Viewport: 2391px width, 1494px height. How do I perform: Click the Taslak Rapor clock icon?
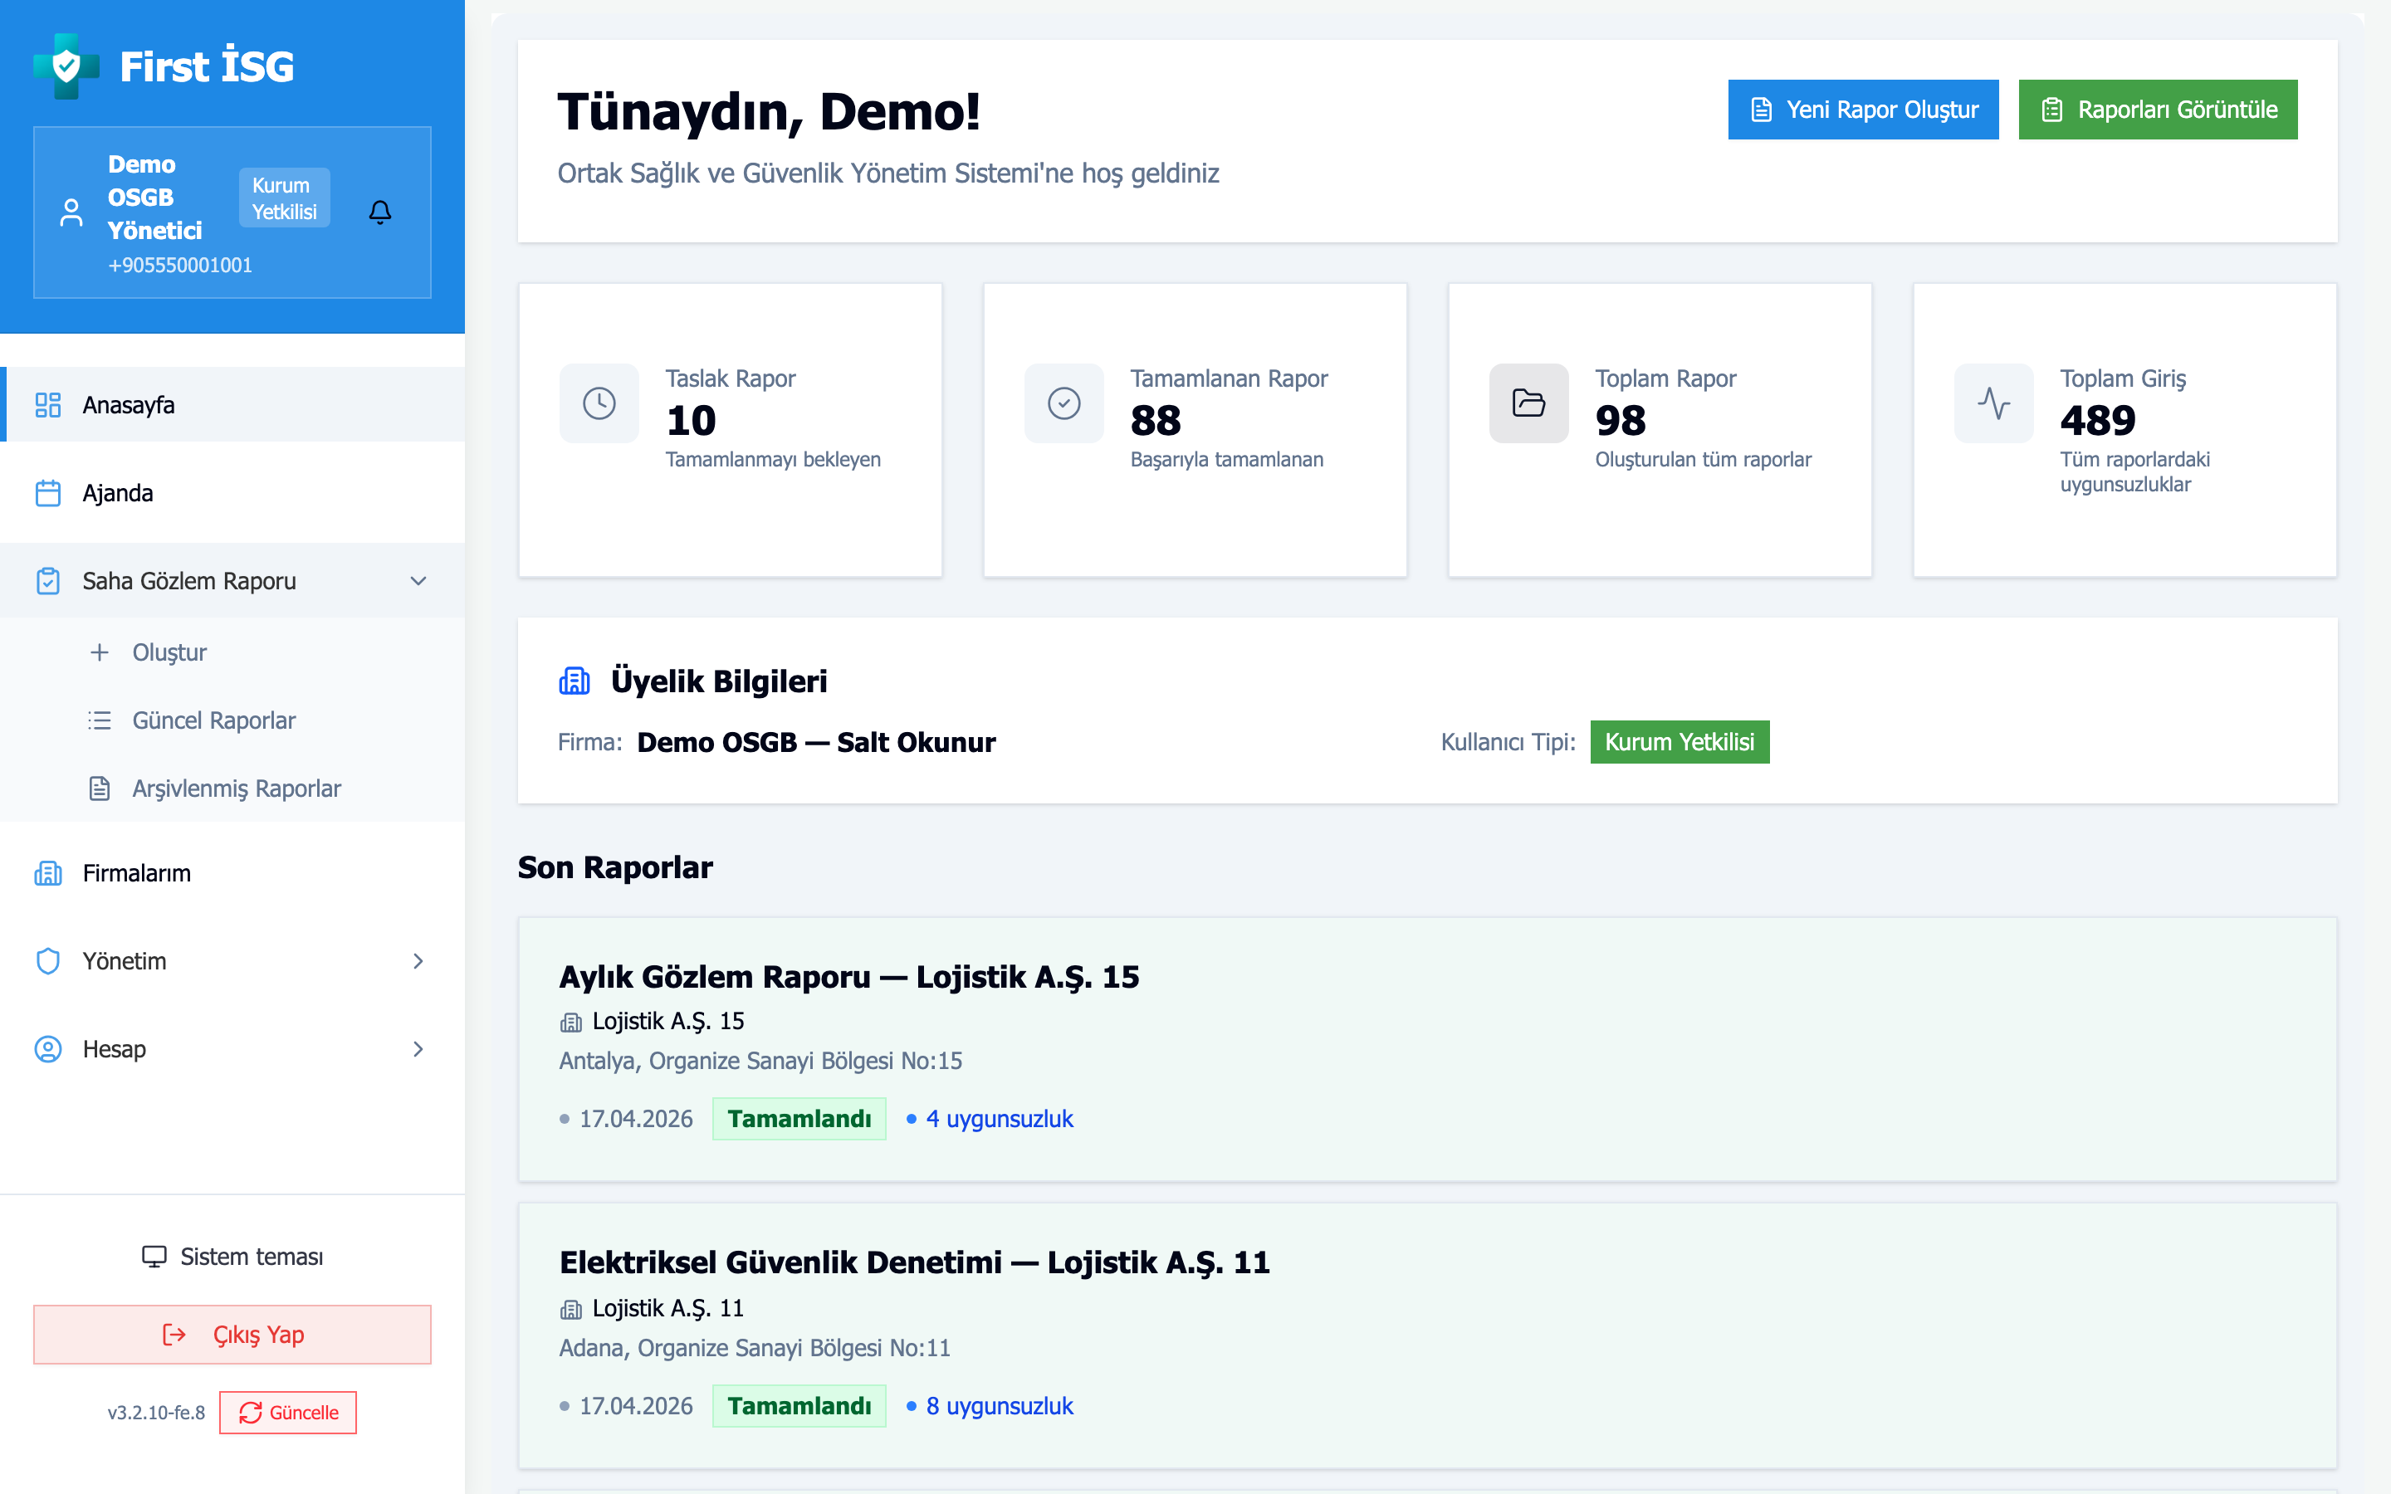(x=599, y=403)
